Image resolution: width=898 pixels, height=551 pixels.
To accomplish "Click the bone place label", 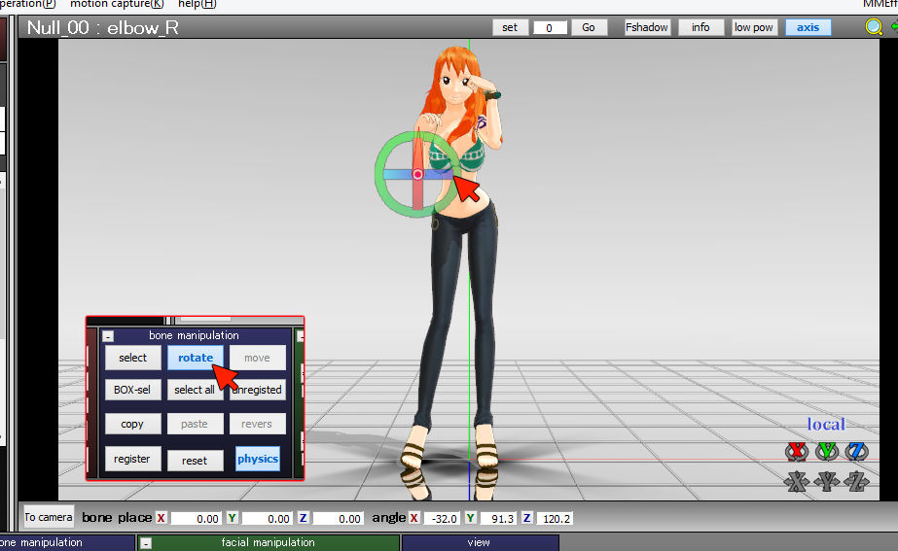I will click(117, 518).
